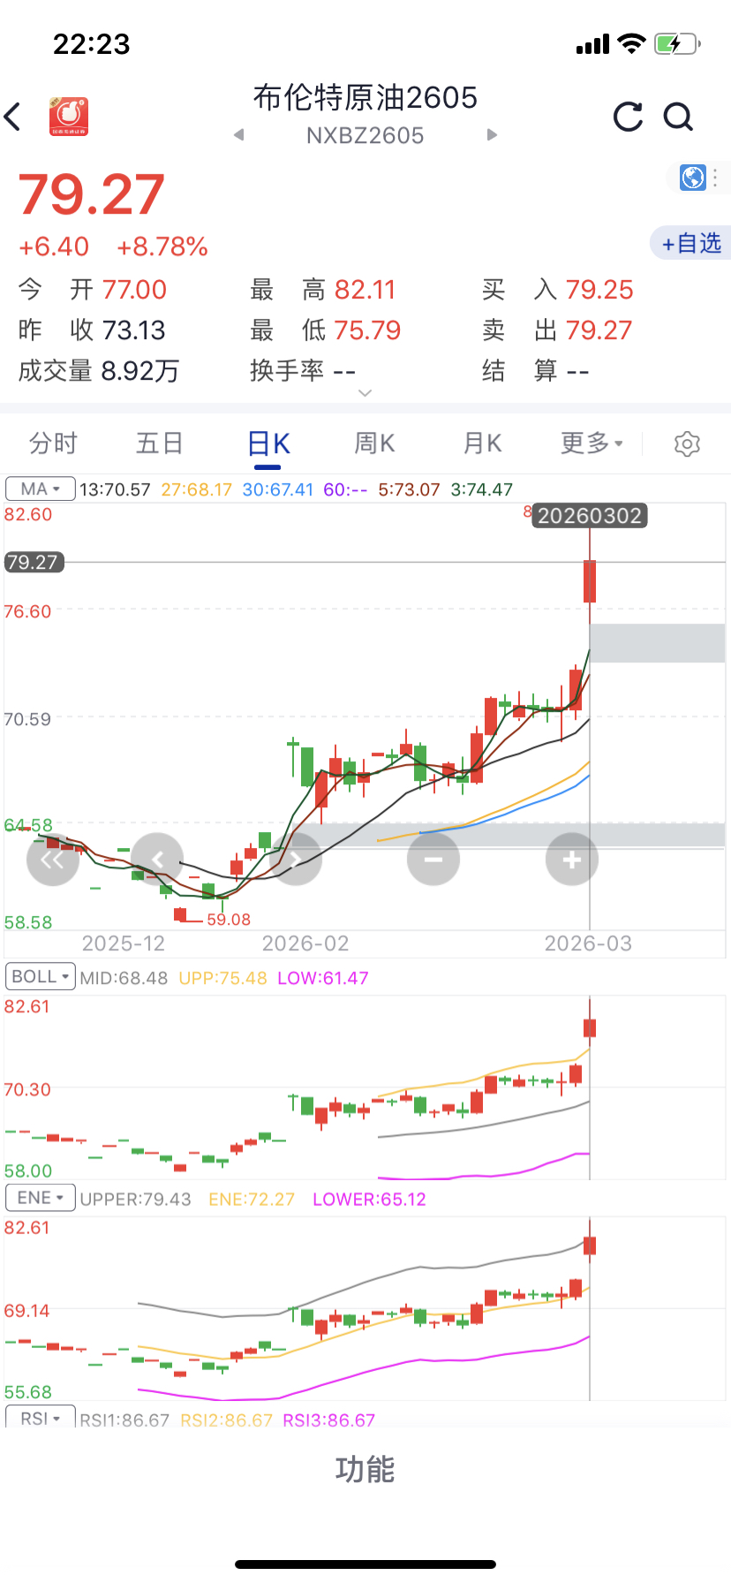Switch to previous contract left triangle
This screenshot has height=1583, width=731.
(x=238, y=135)
